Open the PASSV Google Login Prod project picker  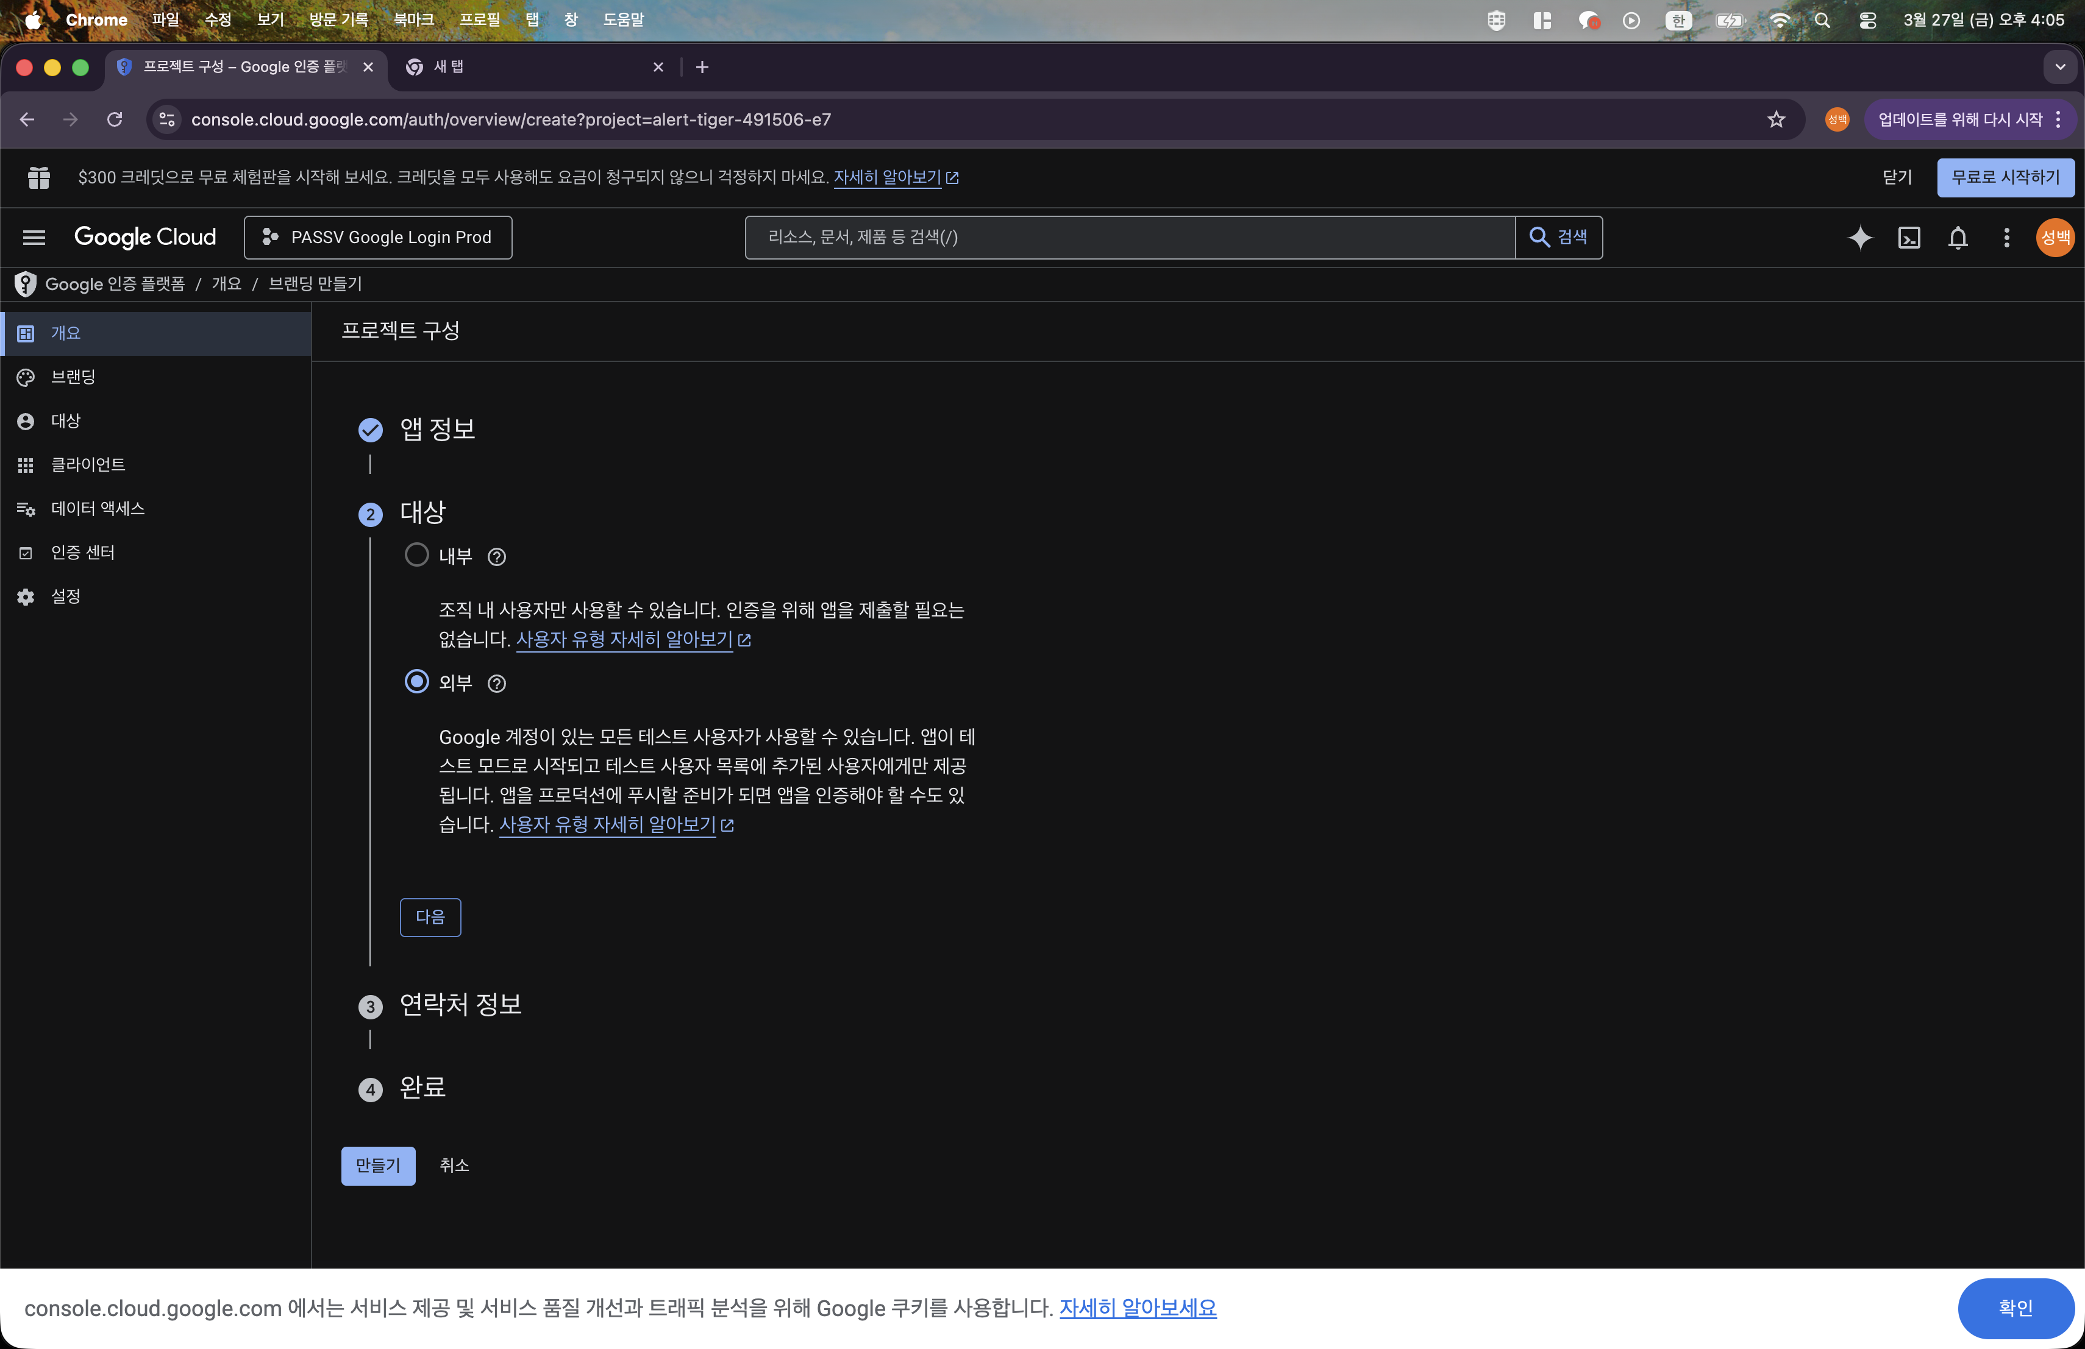coord(377,237)
